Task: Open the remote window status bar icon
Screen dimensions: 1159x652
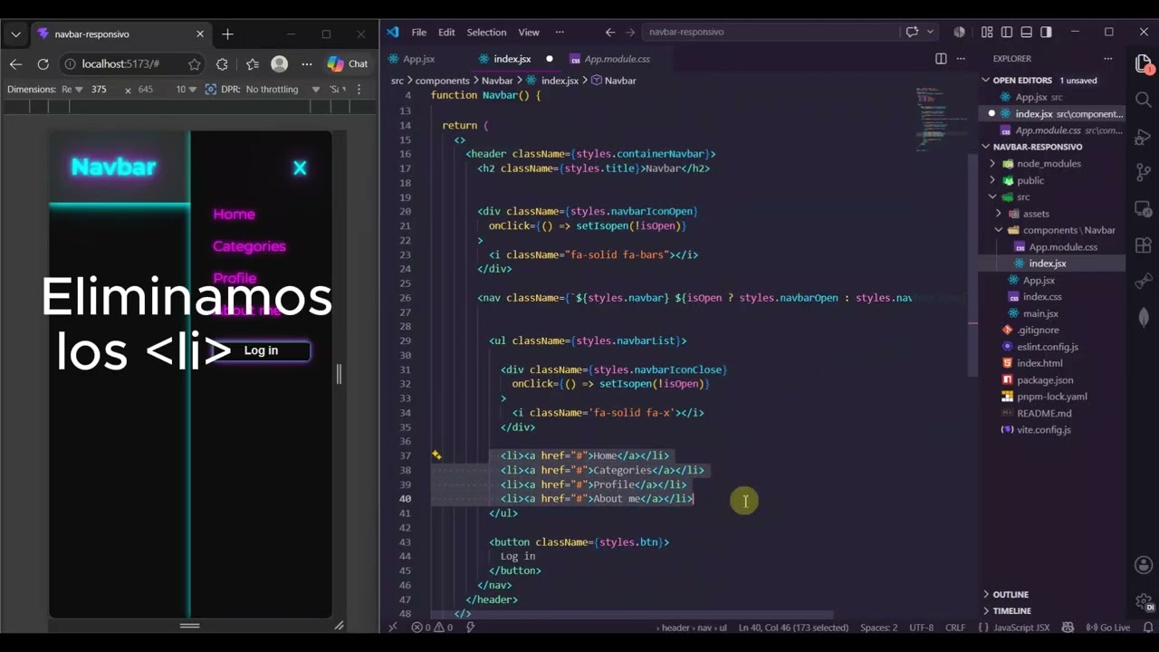Action: [392, 628]
